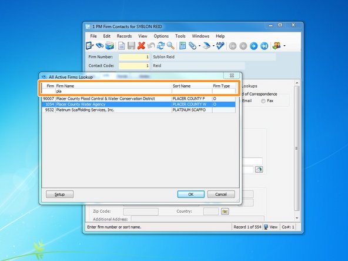Click the scrollbar up arrow
Viewport: 348px width, 261px height.
297,83
